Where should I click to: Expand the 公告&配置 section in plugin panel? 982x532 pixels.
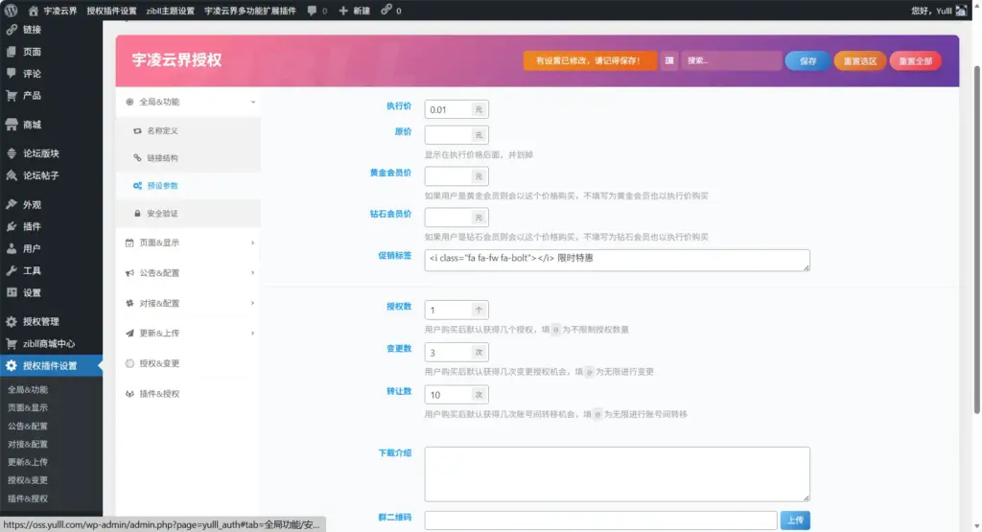click(188, 273)
